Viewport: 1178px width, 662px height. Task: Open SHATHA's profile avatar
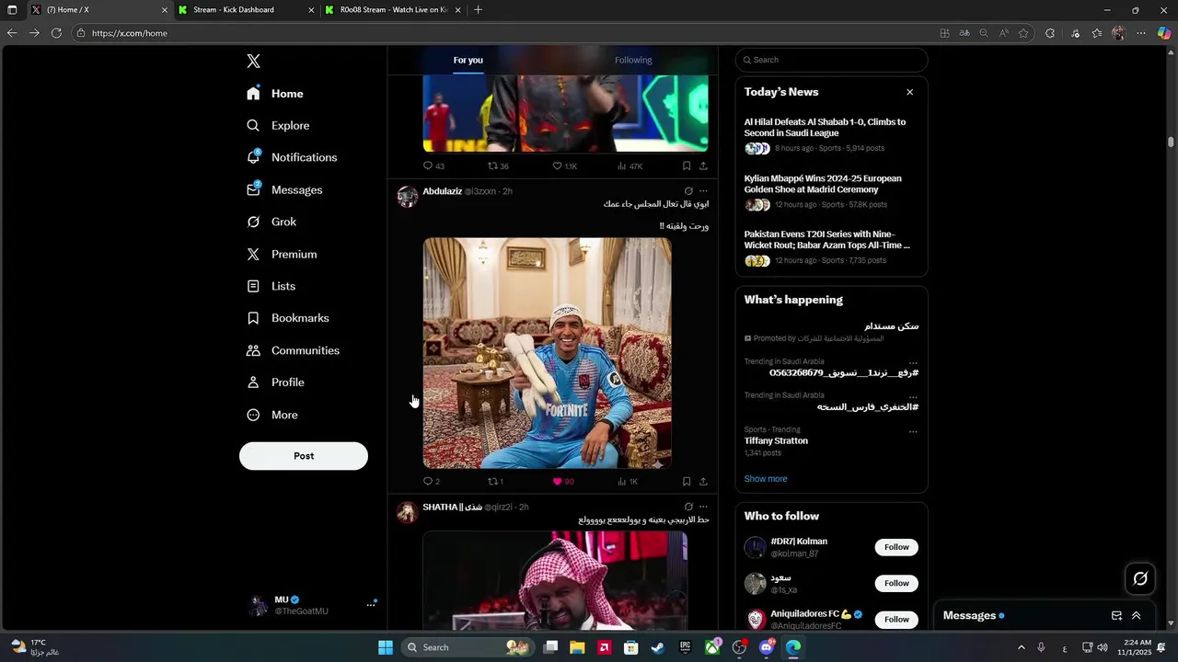tap(407, 512)
